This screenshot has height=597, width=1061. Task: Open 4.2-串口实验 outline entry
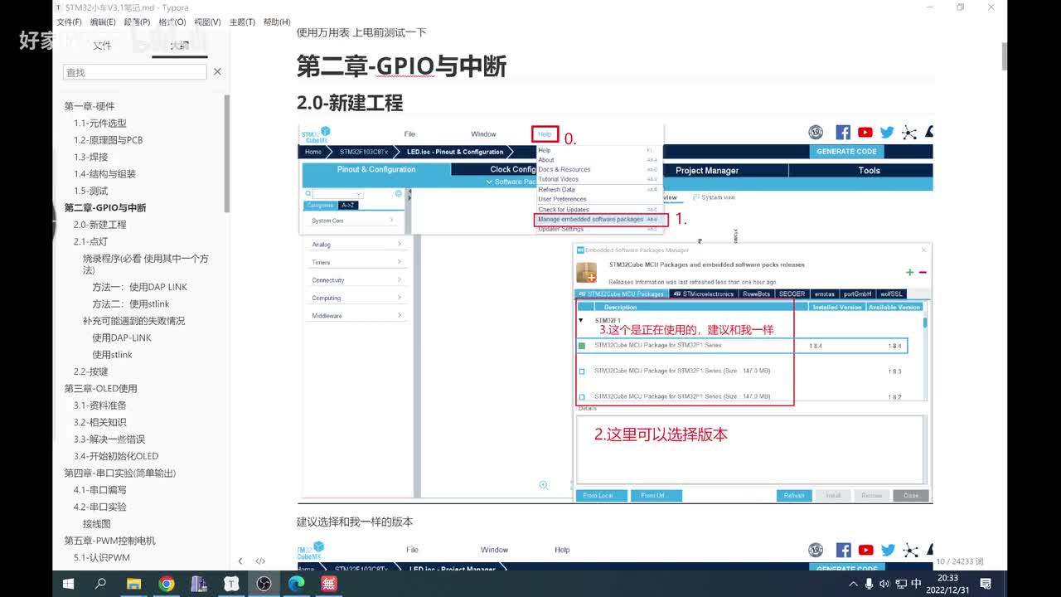(99, 507)
